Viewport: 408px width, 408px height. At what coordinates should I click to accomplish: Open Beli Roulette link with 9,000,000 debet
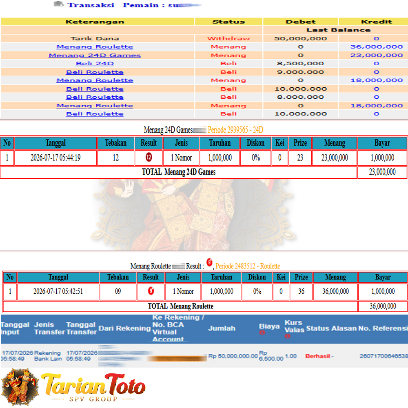tap(95, 72)
